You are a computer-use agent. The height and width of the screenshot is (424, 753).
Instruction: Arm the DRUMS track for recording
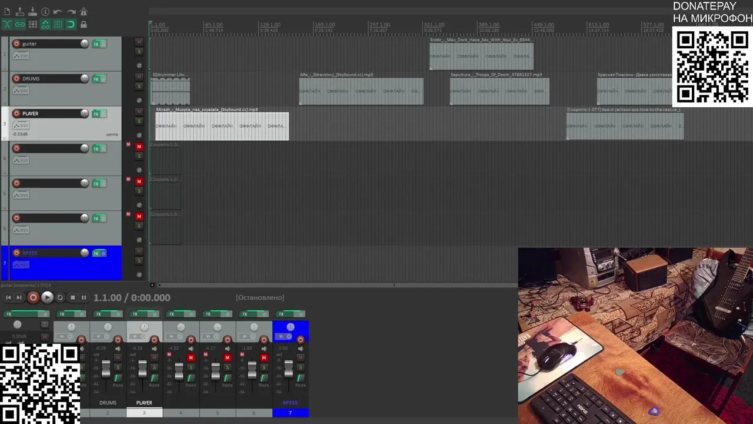pyautogui.click(x=16, y=78)
